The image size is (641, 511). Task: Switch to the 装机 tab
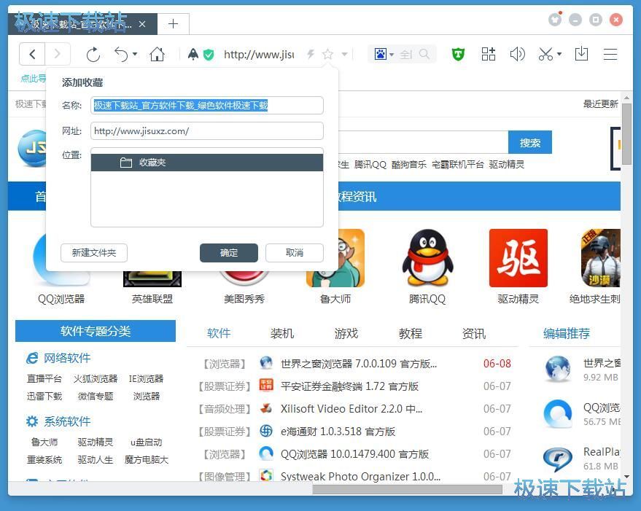click(x=282, y=333)
